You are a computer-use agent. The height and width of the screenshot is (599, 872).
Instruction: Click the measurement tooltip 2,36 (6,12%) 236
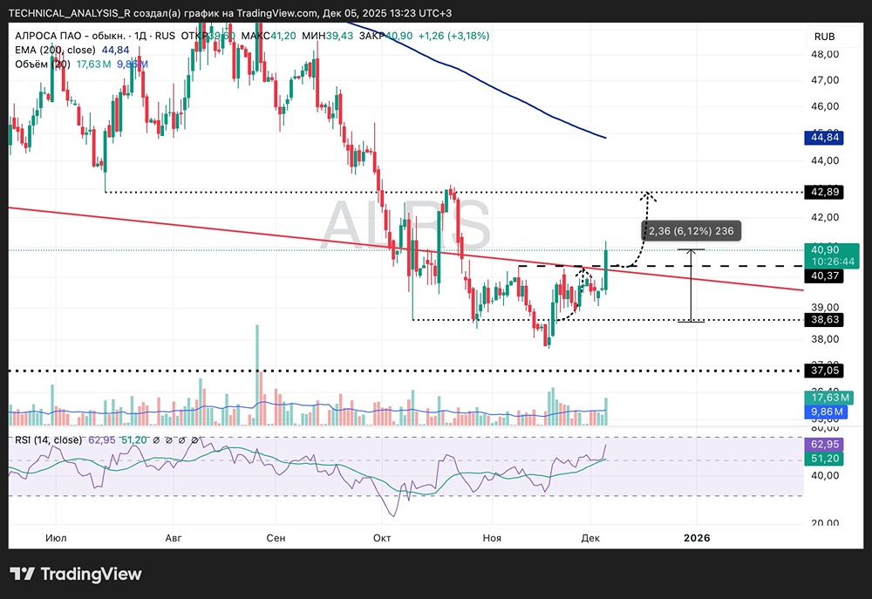[x=691, y=231]
